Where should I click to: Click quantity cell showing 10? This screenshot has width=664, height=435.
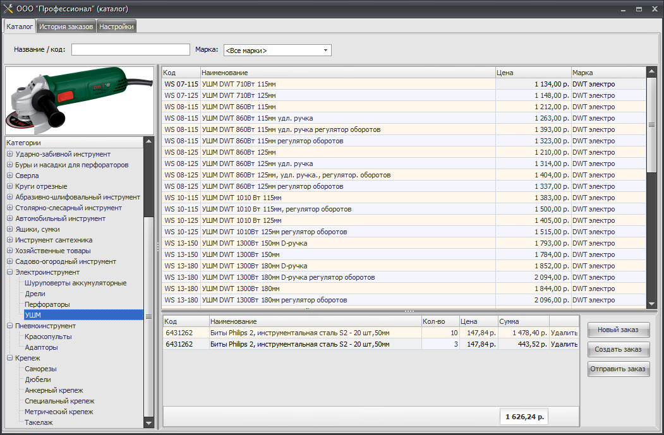click(x=440, y=333)
